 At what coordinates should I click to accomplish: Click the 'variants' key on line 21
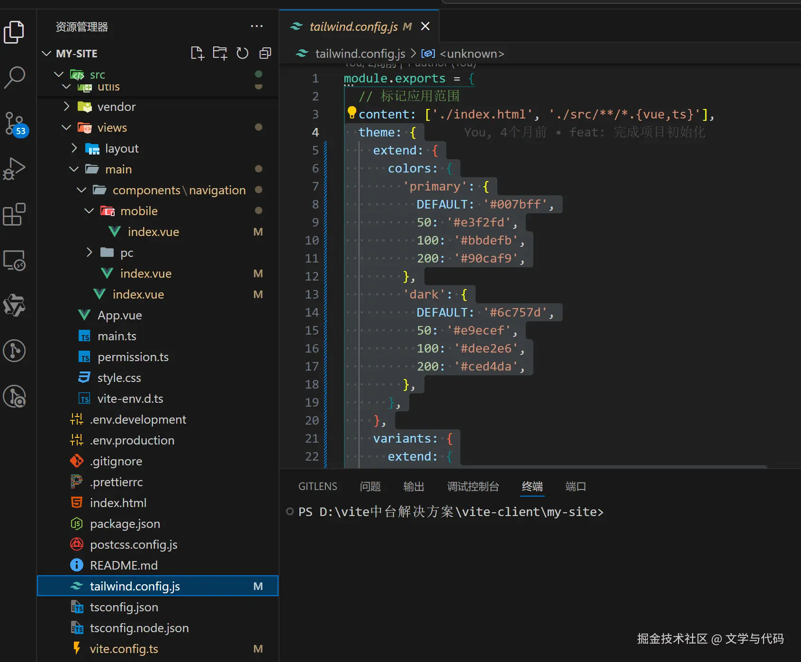(x=402, y=438)
